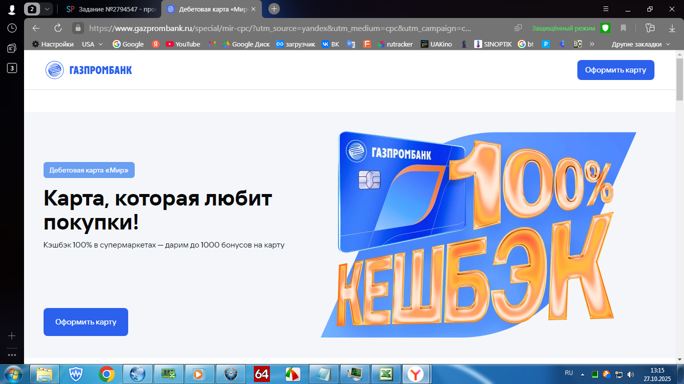Viewport: 684px width, 384px height.
Task: Click the browser profile avatar icon
Action: (12, 9)
